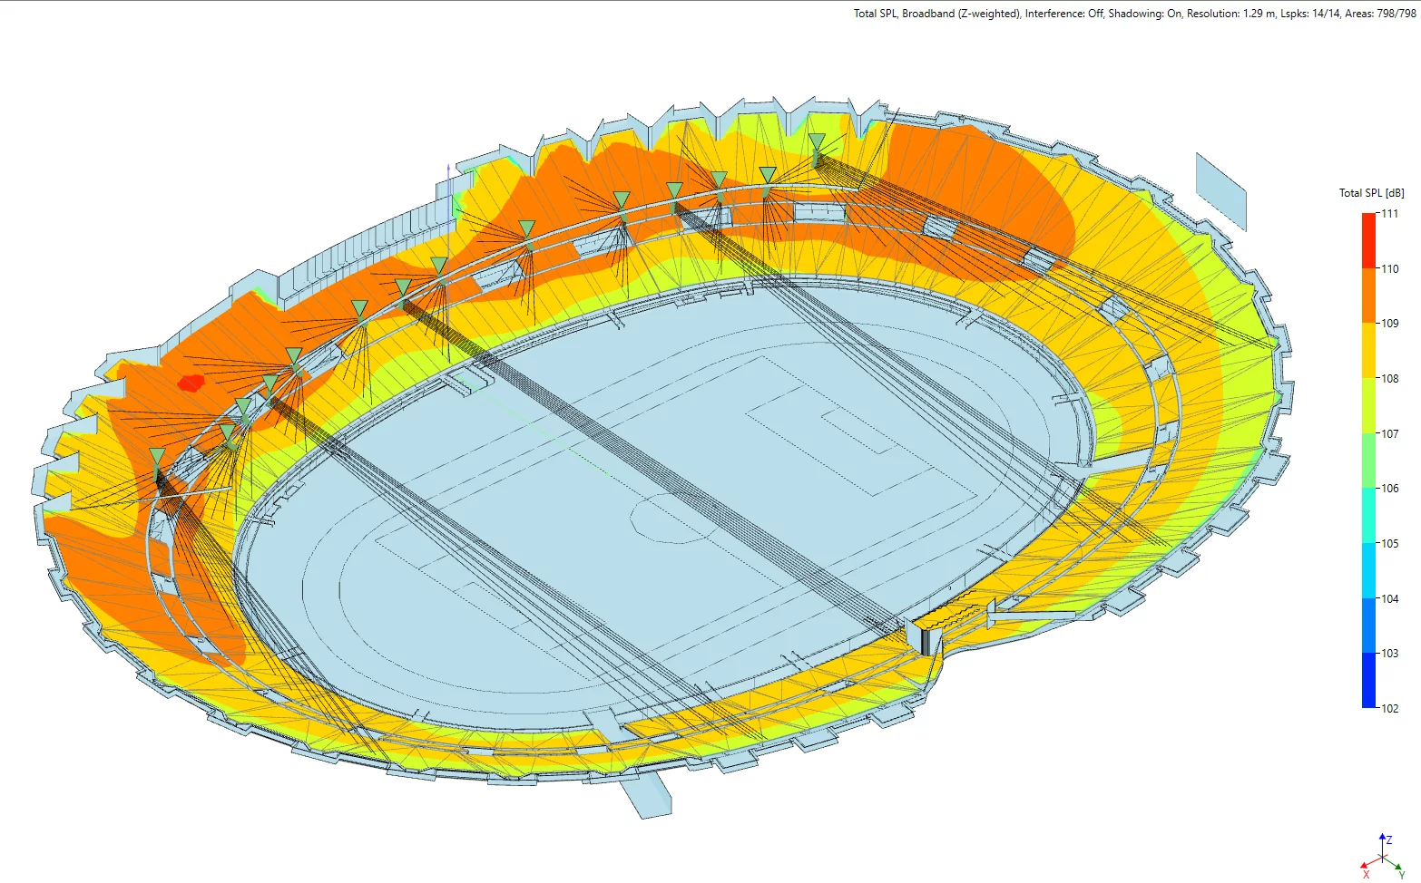Click the cyan 104–105 dB legend band
The image size is (1421, 883).
point(1368,570)
